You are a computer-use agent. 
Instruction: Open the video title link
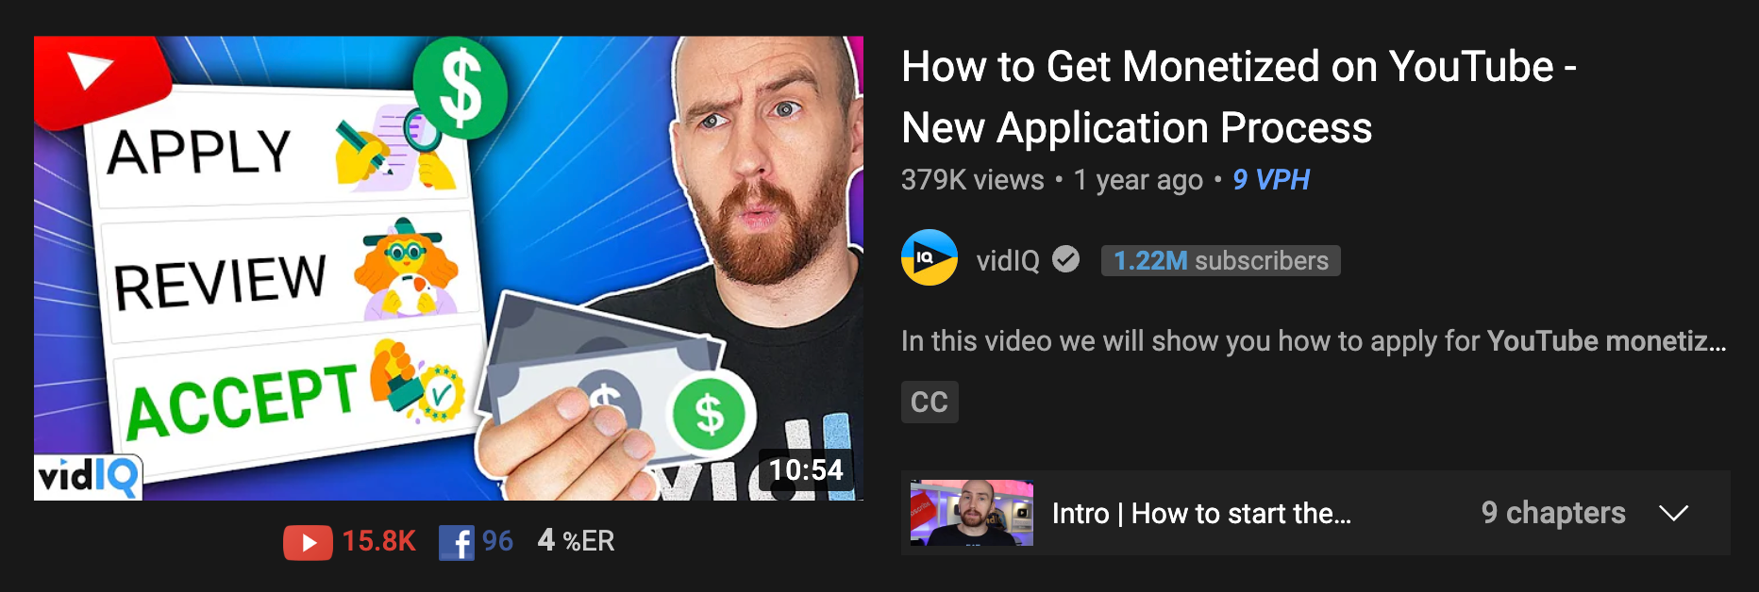click(1238, 97)
